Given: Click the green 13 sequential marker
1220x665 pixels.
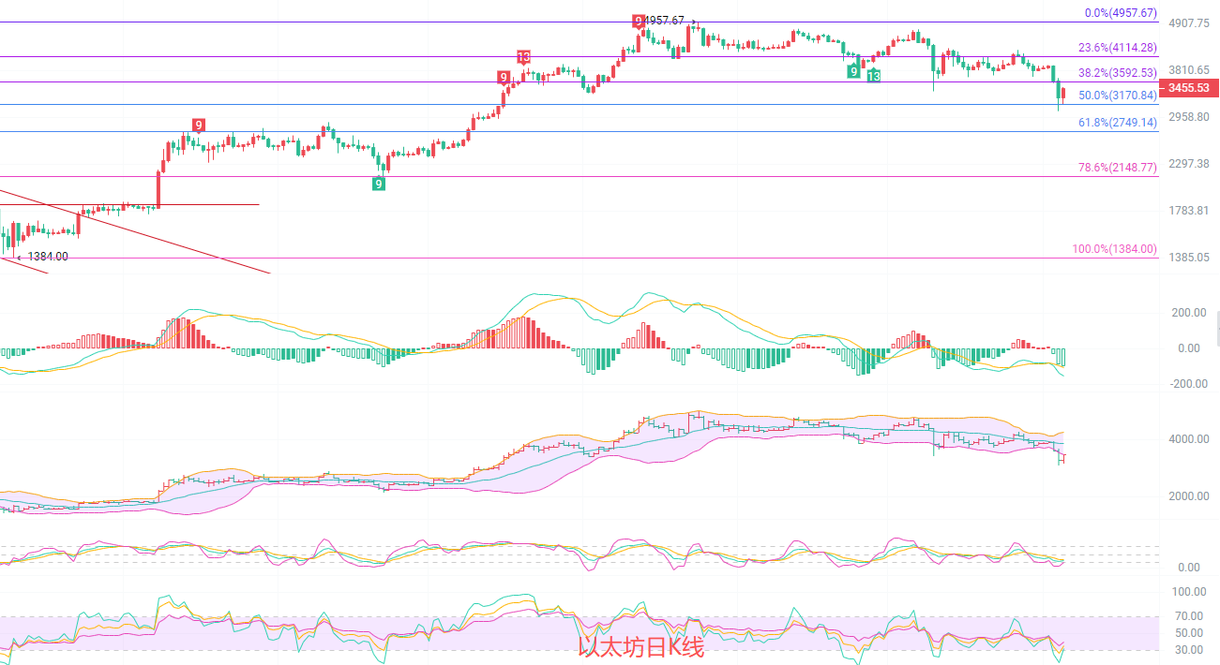Looking at the screenshot, I should 873,76.
